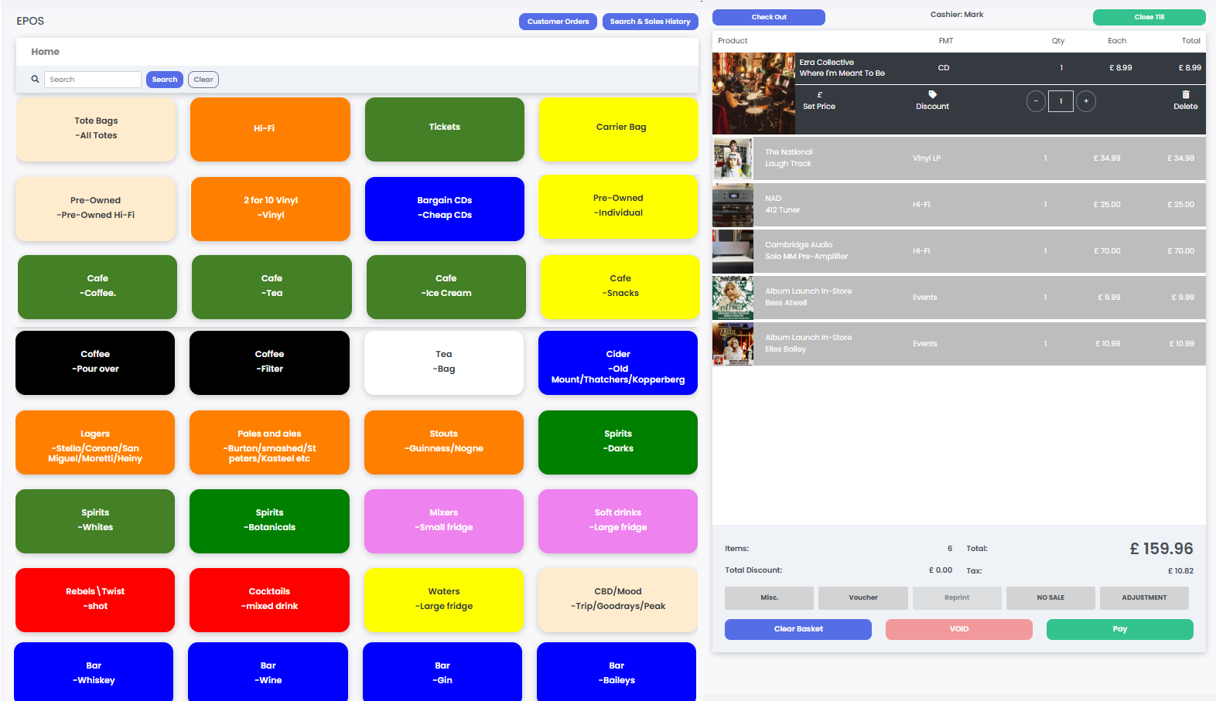Screen dimensions: 1216x701
Task: Select The National Laugh Track thumbnail
Action: (733, 158)
